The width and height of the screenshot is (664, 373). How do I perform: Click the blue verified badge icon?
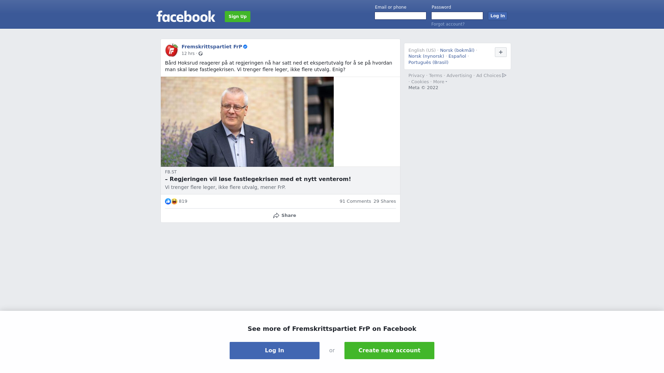coord(245,47)
